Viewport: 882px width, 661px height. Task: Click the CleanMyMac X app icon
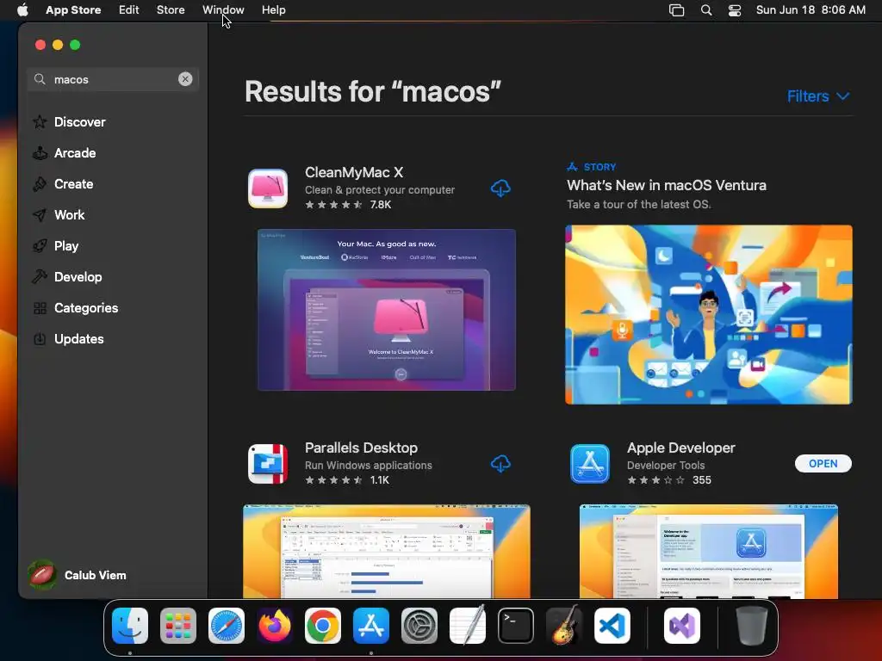268,188
